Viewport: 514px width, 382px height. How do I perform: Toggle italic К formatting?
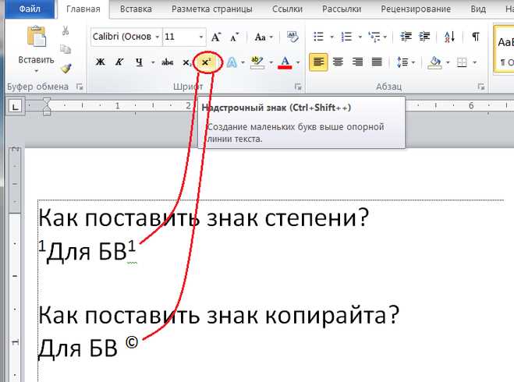click(119, 62)
